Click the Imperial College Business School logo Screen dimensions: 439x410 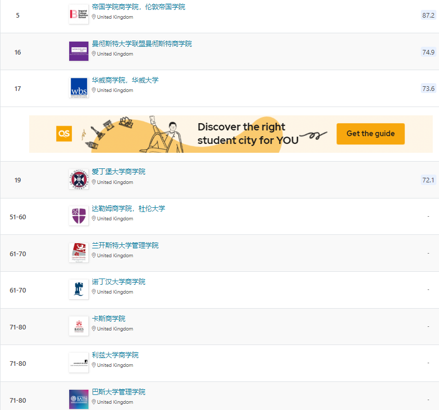(x=79, y=14)
